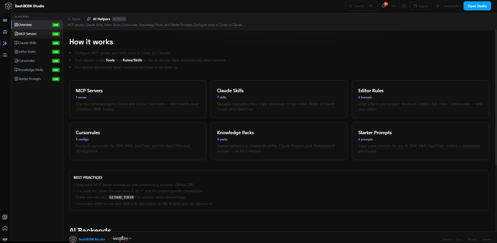Viewport: 497px width, 243px height.
Task: Click the Knowledge Packs book icon in sidebar
Action: (16, 70)
